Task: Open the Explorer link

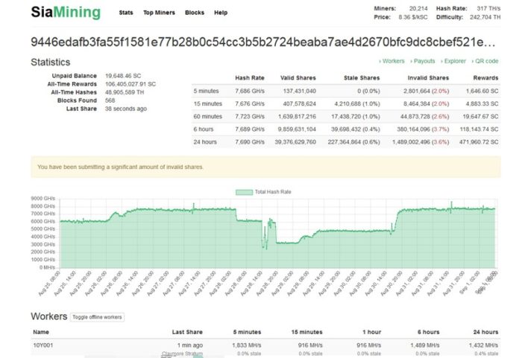Action: 453,61
